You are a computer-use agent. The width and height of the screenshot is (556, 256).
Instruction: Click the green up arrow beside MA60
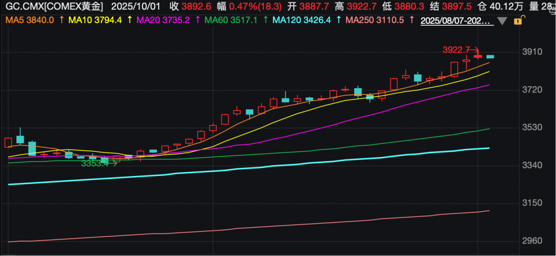(265, 21)
